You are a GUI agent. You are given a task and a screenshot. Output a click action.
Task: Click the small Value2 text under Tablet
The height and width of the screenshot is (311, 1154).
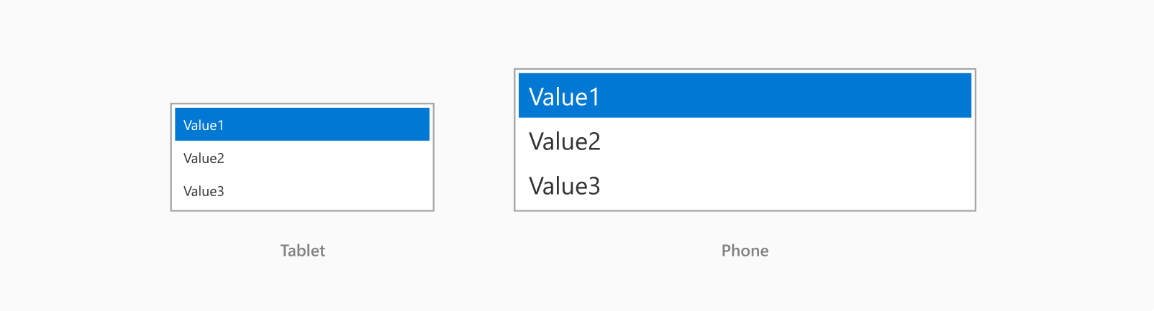tap(204, 158)
